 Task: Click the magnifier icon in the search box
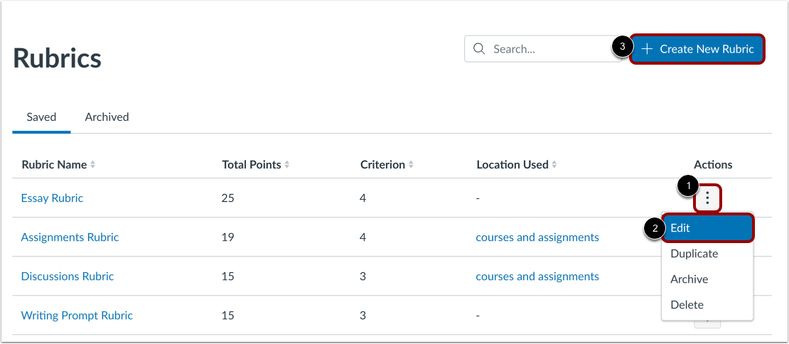pos(479,49)
